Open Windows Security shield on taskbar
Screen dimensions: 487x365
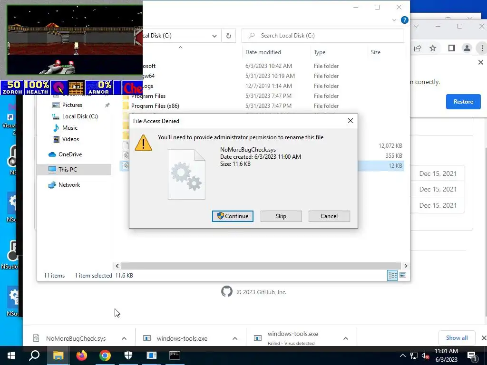[x=128, y=355]
